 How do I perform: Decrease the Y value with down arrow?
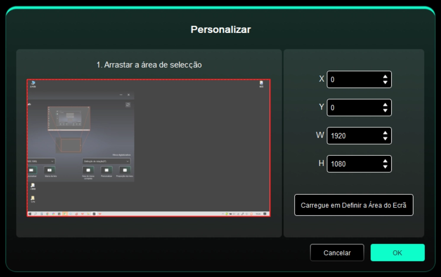(x=385, y=110)
